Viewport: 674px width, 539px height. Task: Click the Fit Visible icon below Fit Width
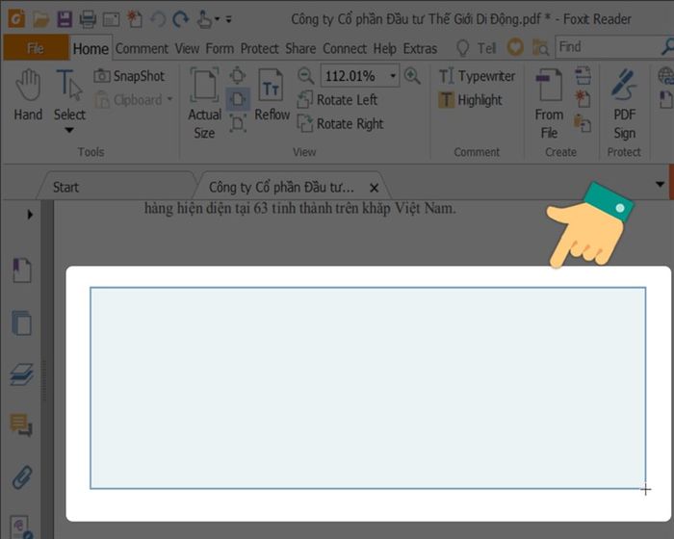coord(237,124)
